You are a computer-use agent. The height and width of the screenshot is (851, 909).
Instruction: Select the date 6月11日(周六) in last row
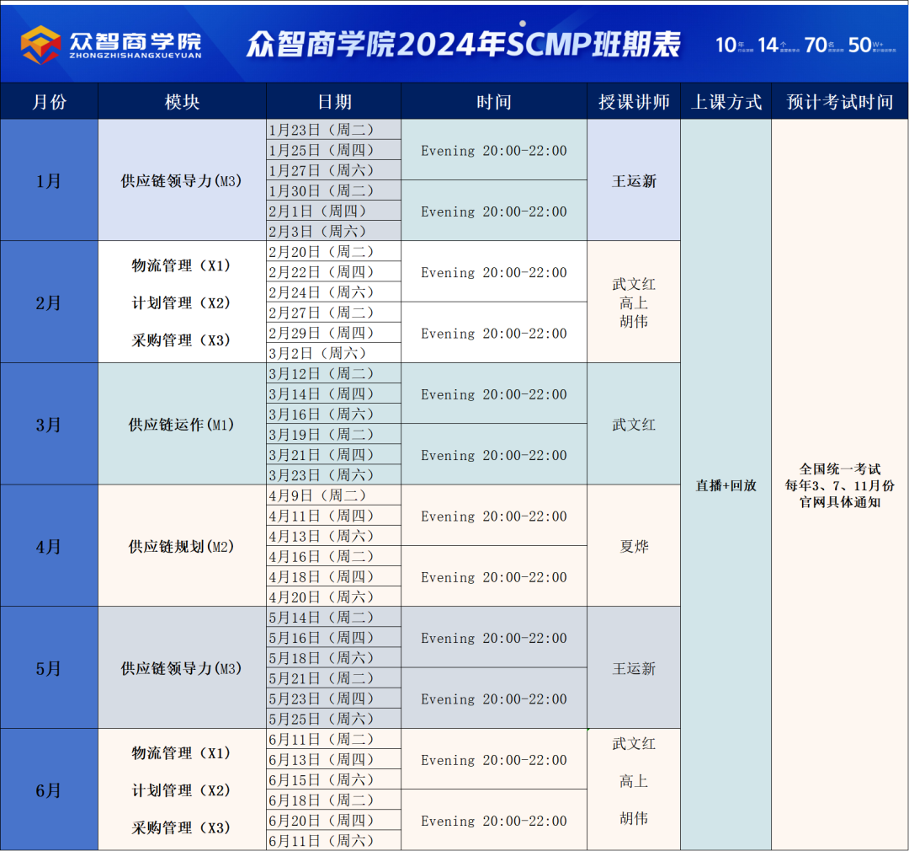pos(334,841)
